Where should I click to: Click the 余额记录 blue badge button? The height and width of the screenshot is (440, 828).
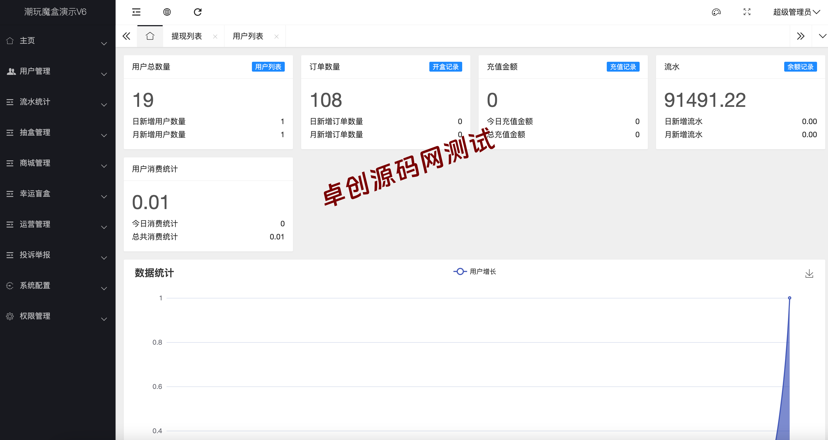(800, 67)
